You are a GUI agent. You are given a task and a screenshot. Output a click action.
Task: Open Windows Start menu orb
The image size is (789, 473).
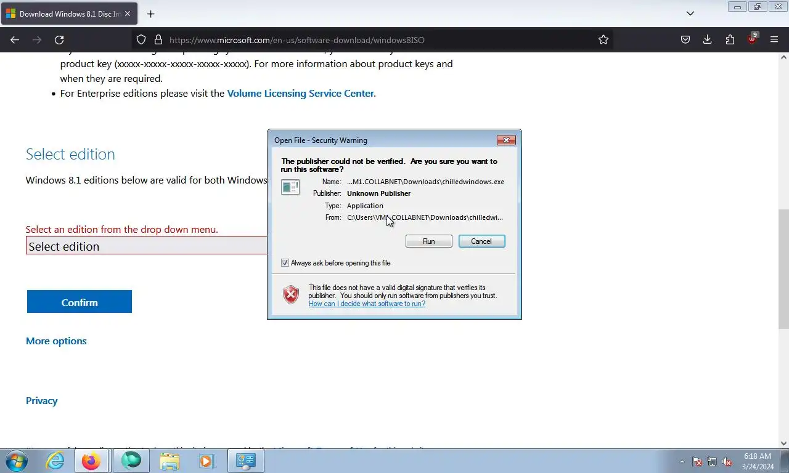[16, 461]
